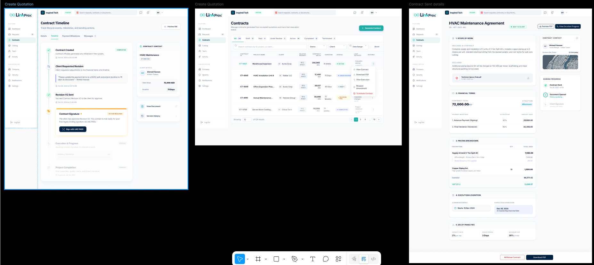
Task: Open the Actions and components tool
Action: pyautogui.click(x=338, y=259)
